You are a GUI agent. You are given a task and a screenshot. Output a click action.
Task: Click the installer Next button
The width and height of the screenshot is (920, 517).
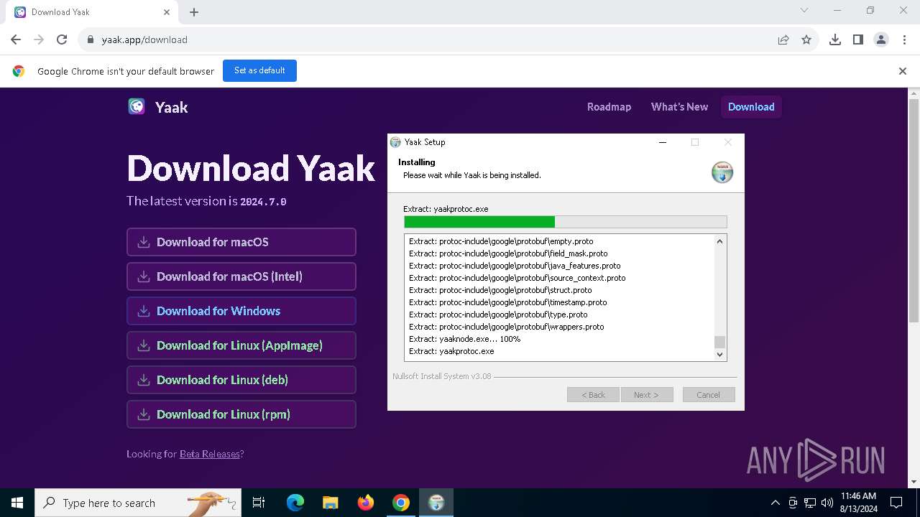coord(646,395)
